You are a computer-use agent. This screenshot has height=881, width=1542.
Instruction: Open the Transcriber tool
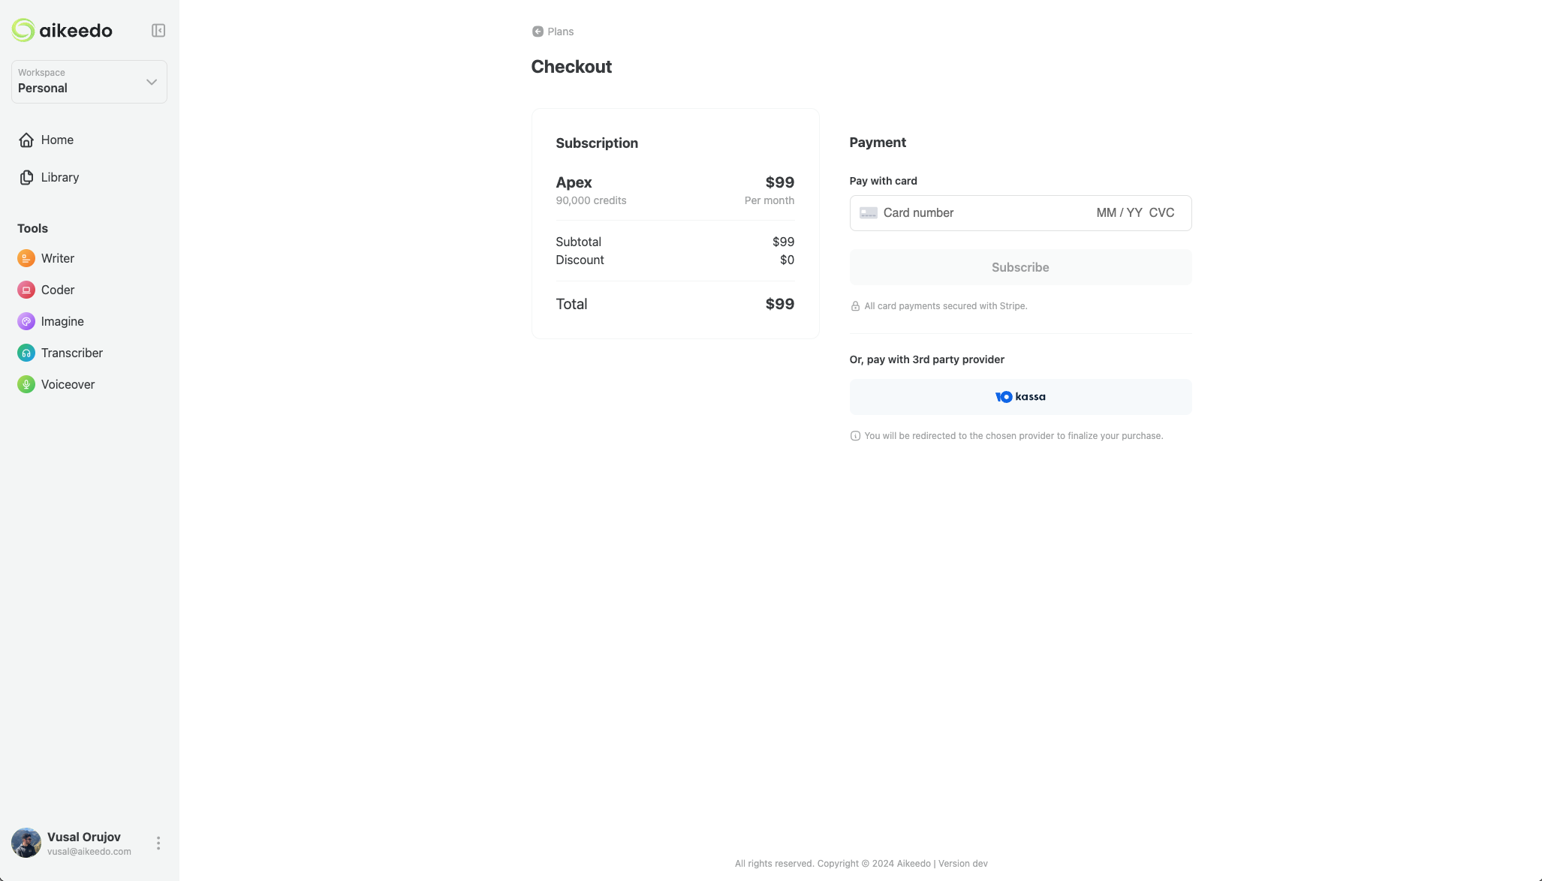[x=72, y=353]
